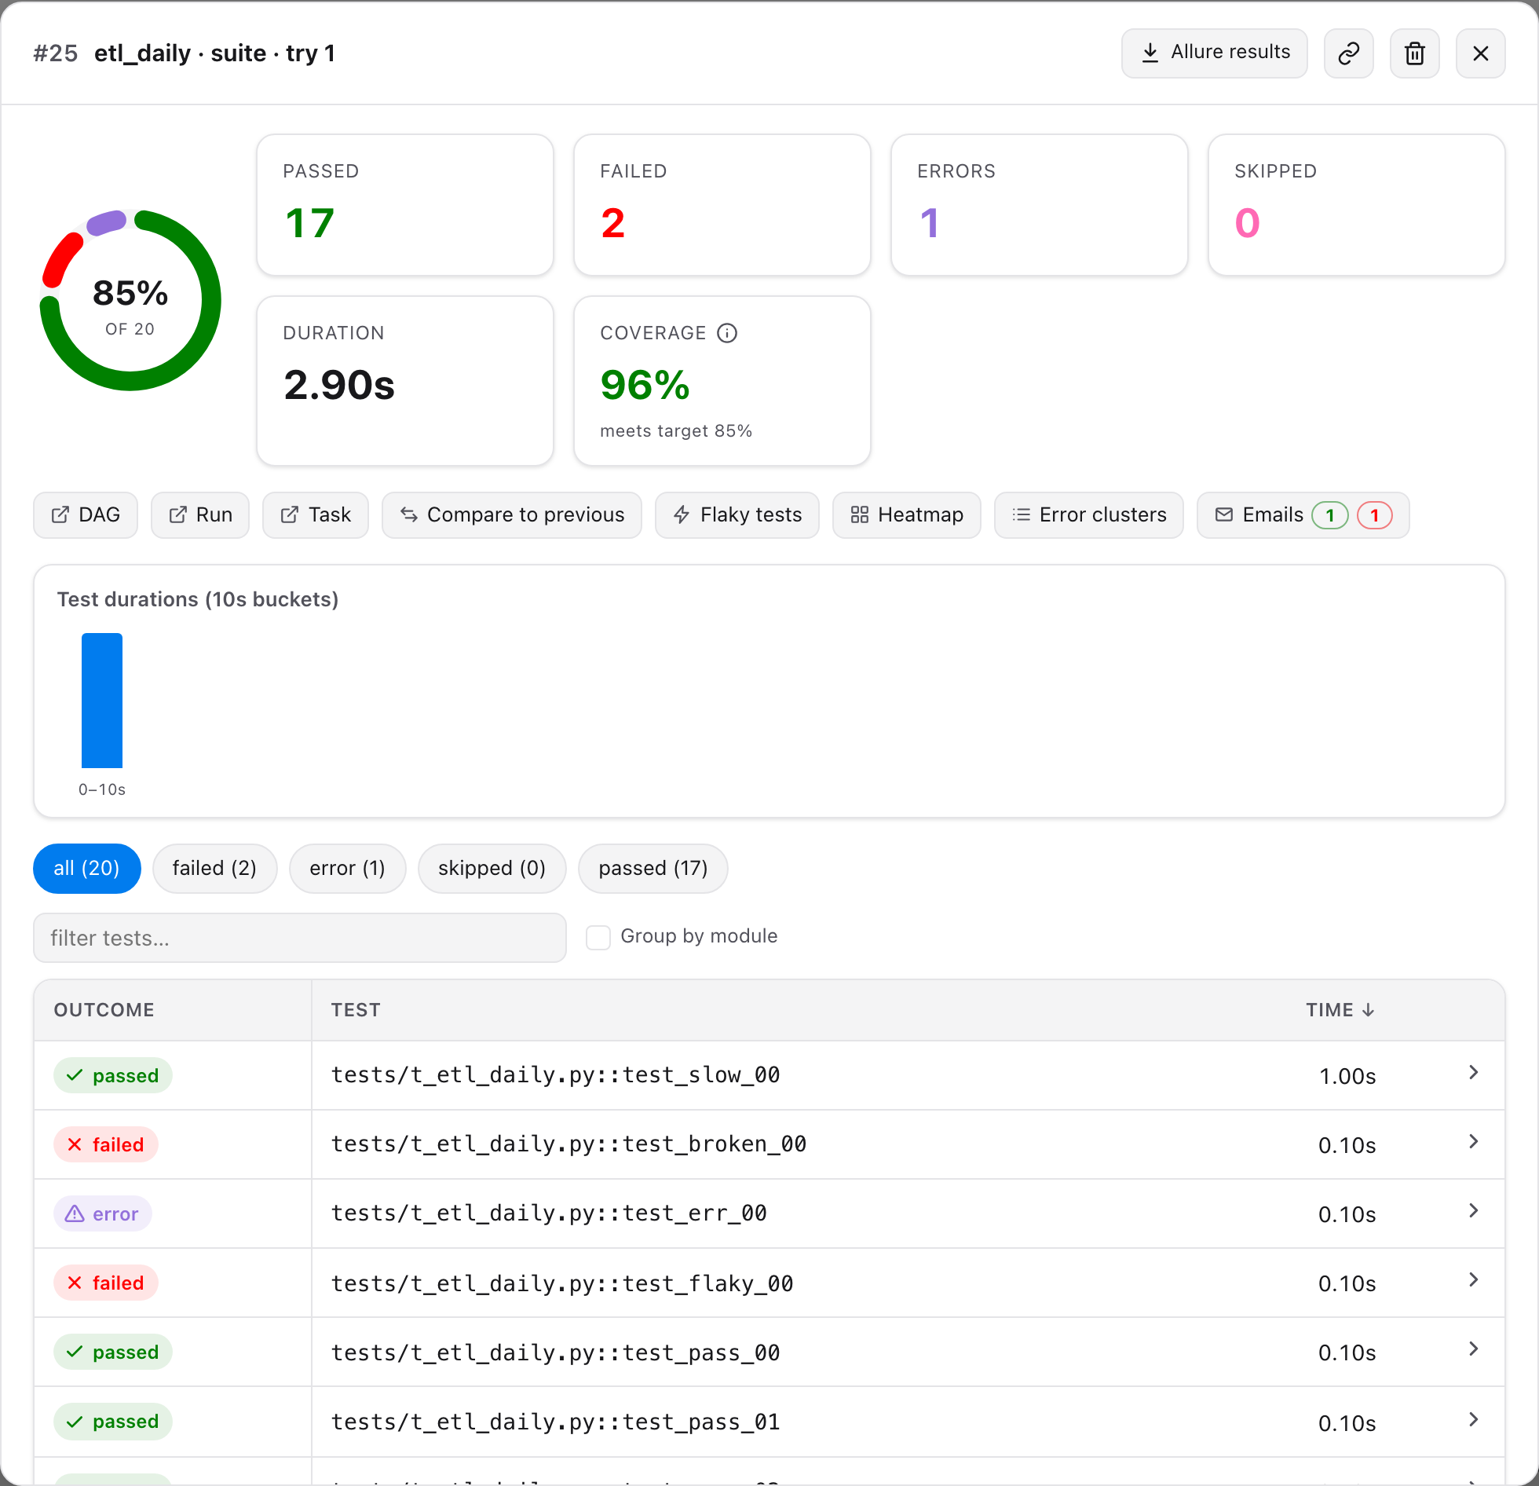Close the test report dialog
Screen dimensions: 1539x1486
point(1480,53)
